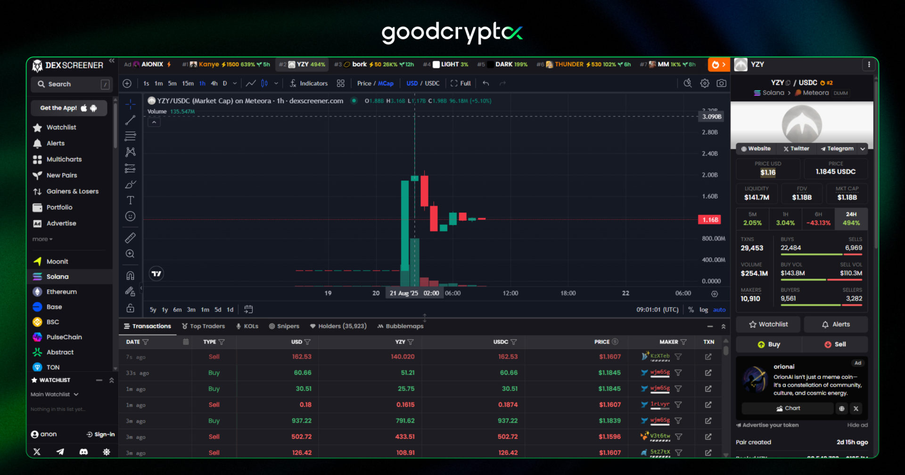Switch to the Top Traders tab

tap(207, 326)
